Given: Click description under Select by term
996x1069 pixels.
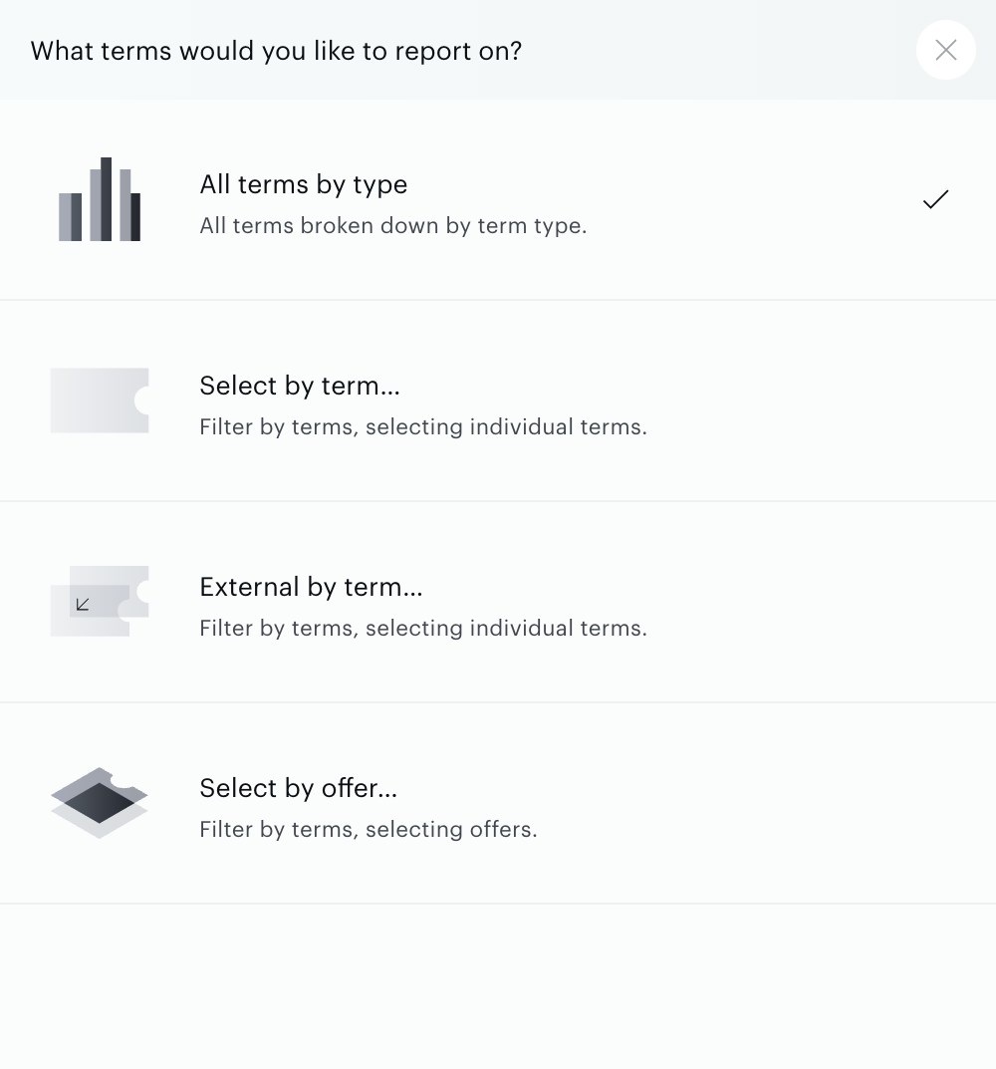Looking at the screenshot, I should pyautogui.click(x=423, y=426).
